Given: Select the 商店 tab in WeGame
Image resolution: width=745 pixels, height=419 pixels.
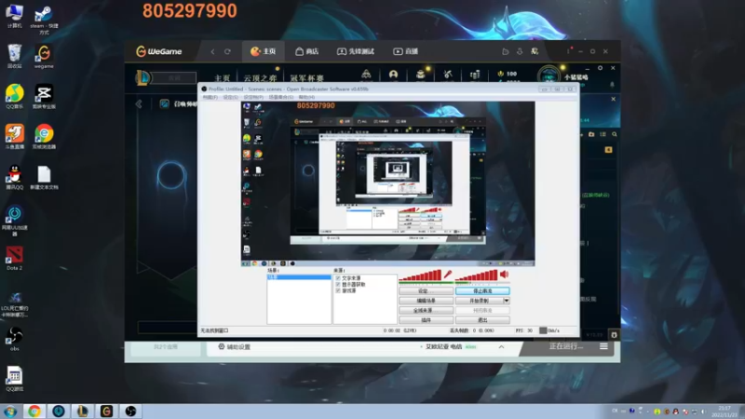Looking at the screenshot, I should coord(307,51).
